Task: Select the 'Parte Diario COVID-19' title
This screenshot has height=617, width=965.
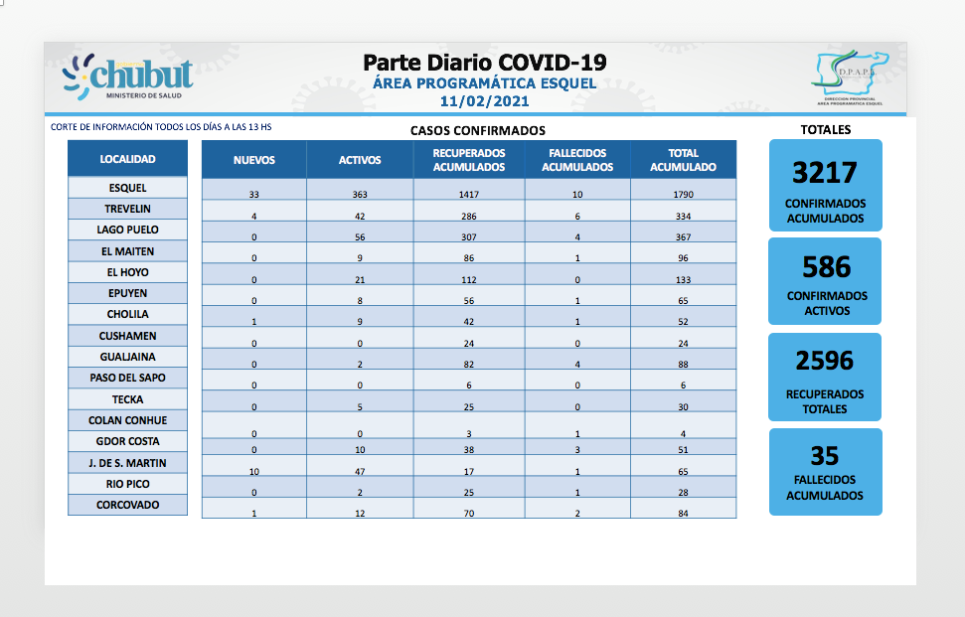Action: [484, 63]
